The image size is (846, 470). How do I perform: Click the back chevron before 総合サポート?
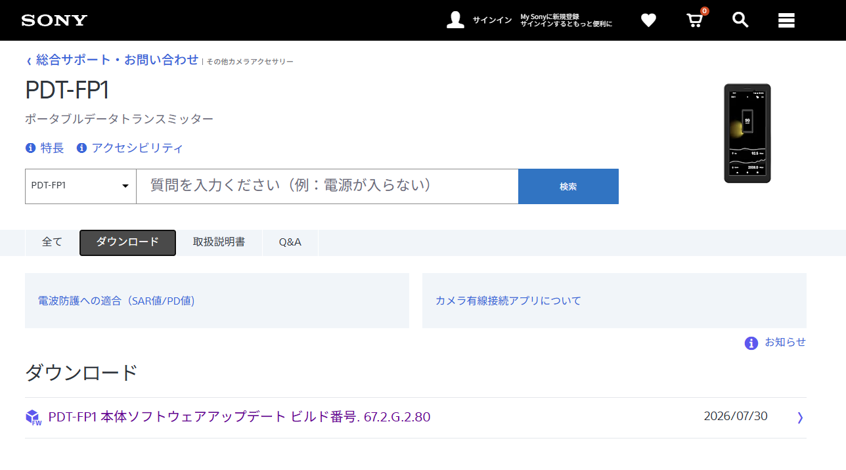pyautogui.click(x=29, y=61)
